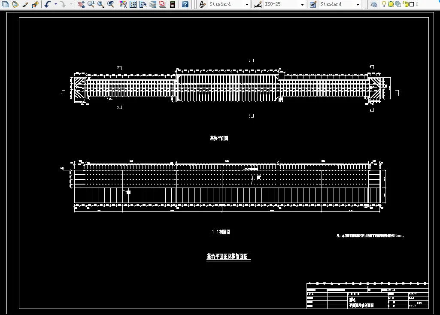Open the Layer Properties Manager icon
The height and width of the screenshot is (315, 440).
[x=374, y=4]
